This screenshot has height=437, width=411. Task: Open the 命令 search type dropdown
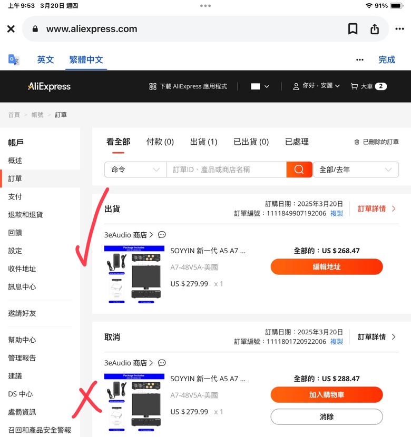(135, 170)
